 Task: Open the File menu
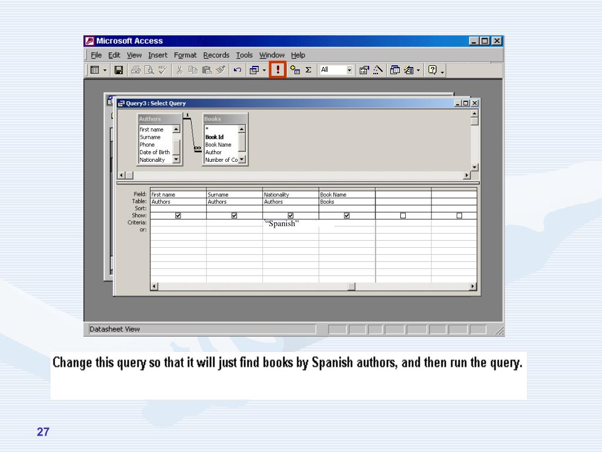point(96,55)
